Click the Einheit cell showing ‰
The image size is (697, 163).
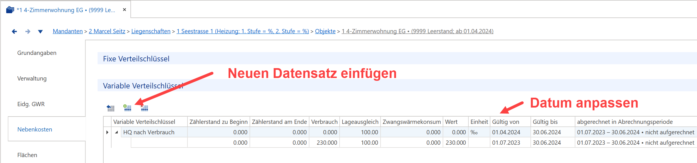[479, 132]
